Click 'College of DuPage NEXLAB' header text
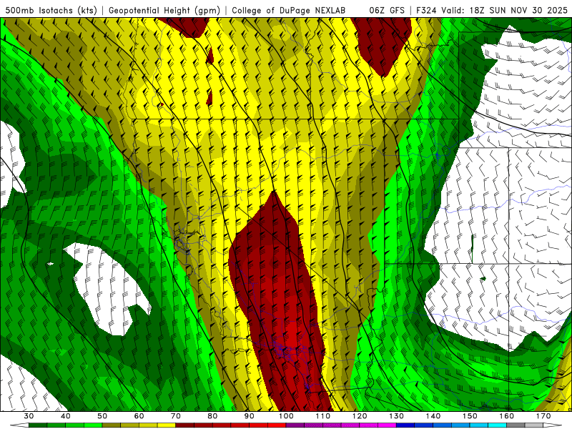 point(288,11)
